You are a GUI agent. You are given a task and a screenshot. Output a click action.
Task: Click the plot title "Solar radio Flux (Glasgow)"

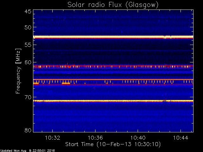click(113, 5)
